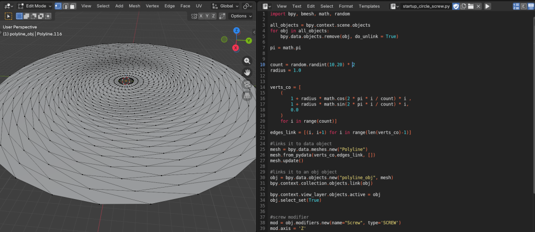Open the Edit Mode dropdown
Screen dimensions: 535x232
pyautogui.click(x=36, y=6)
